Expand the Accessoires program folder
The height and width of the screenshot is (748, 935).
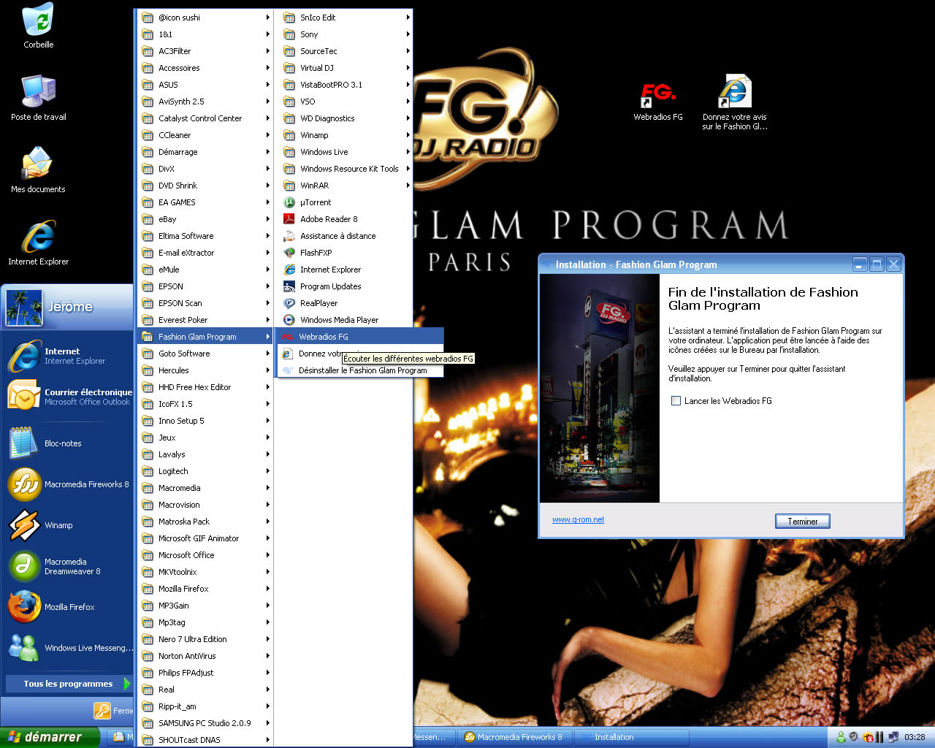tap(205, 68)
